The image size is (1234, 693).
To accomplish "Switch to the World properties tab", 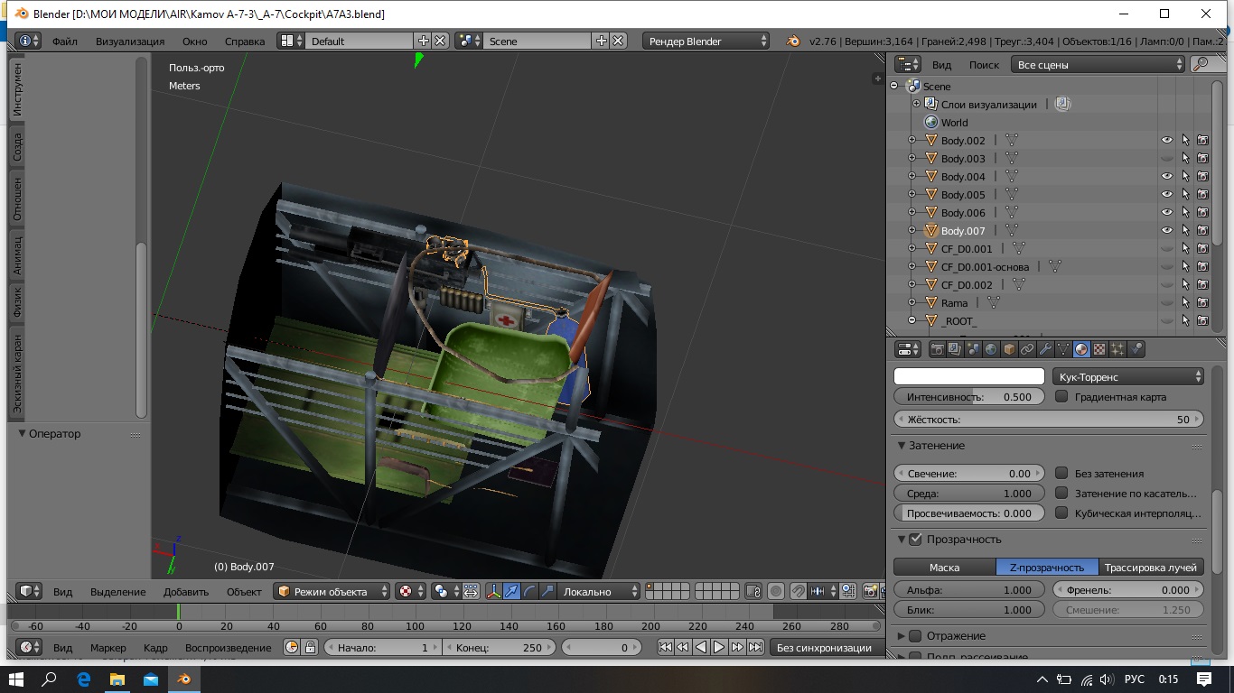I will point(991,349).
